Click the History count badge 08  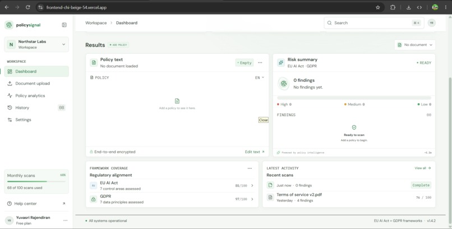click(x=61, y=108)
